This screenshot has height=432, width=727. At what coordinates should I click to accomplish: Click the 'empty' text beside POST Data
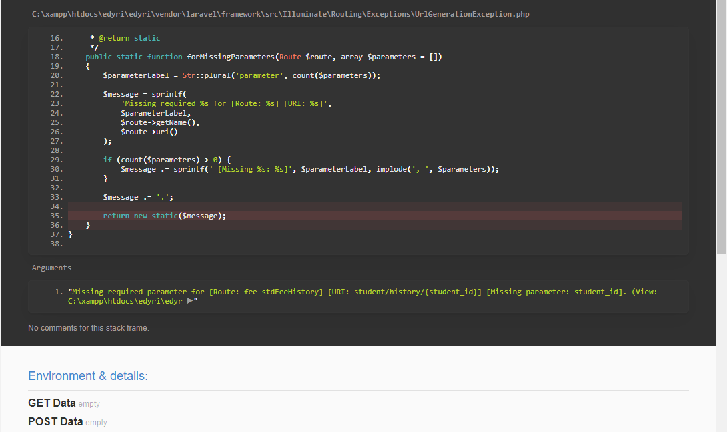pyautogui.click(x=96, y=422)
